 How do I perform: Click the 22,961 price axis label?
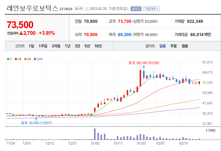pos(207,124)
